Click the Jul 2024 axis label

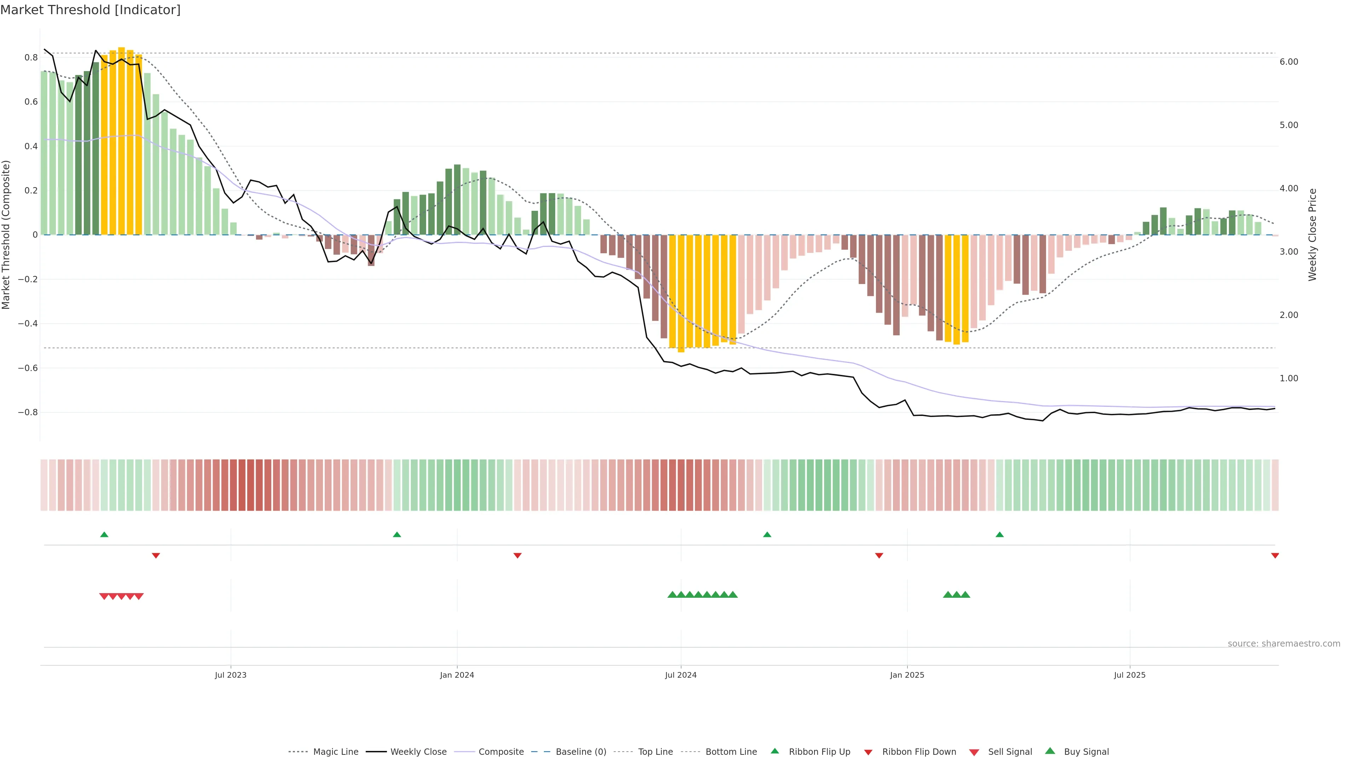(680, 675)
